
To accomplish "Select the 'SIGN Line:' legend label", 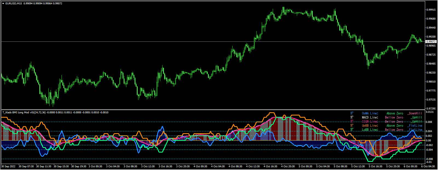I will tap(370, 122).
